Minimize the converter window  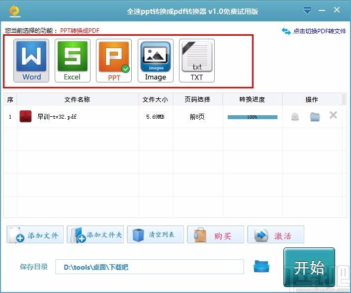(322, 10)
